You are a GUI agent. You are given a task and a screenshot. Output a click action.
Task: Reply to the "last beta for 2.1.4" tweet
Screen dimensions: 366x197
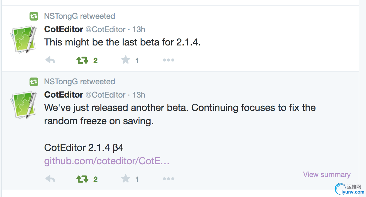point(50,60)
